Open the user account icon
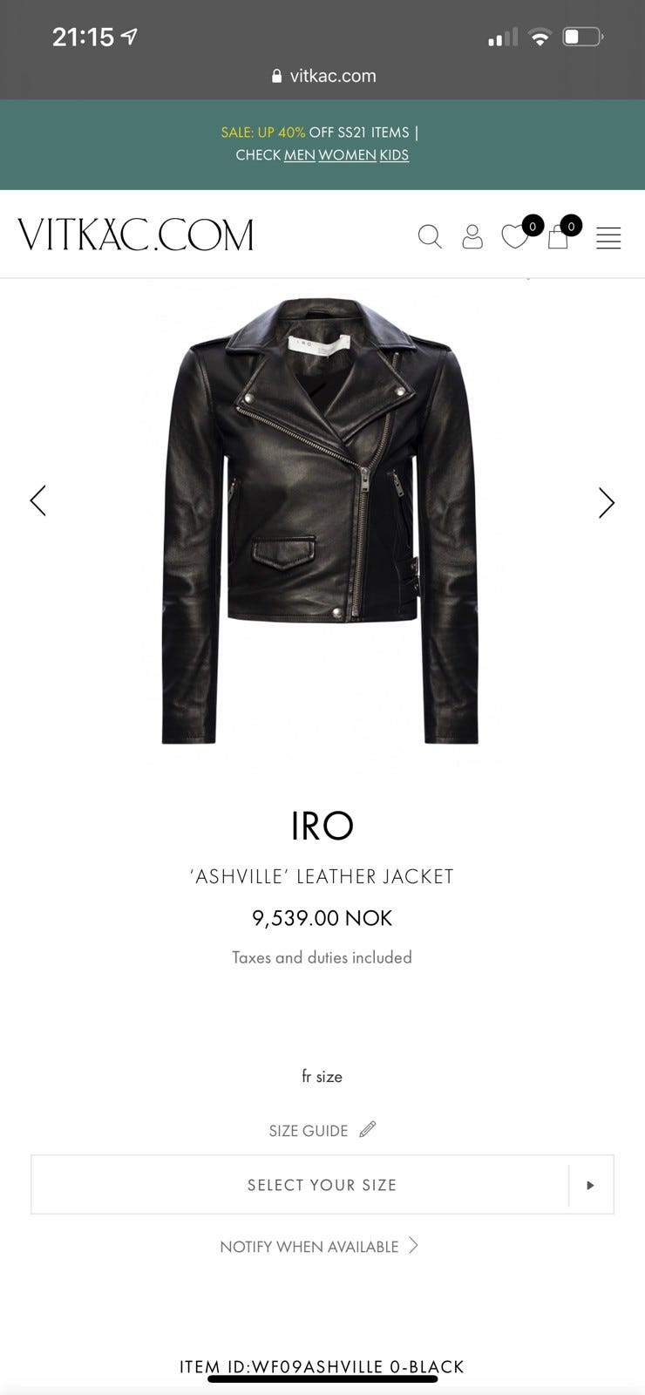This screenshot has height=1395, width=645. (472, 236)
